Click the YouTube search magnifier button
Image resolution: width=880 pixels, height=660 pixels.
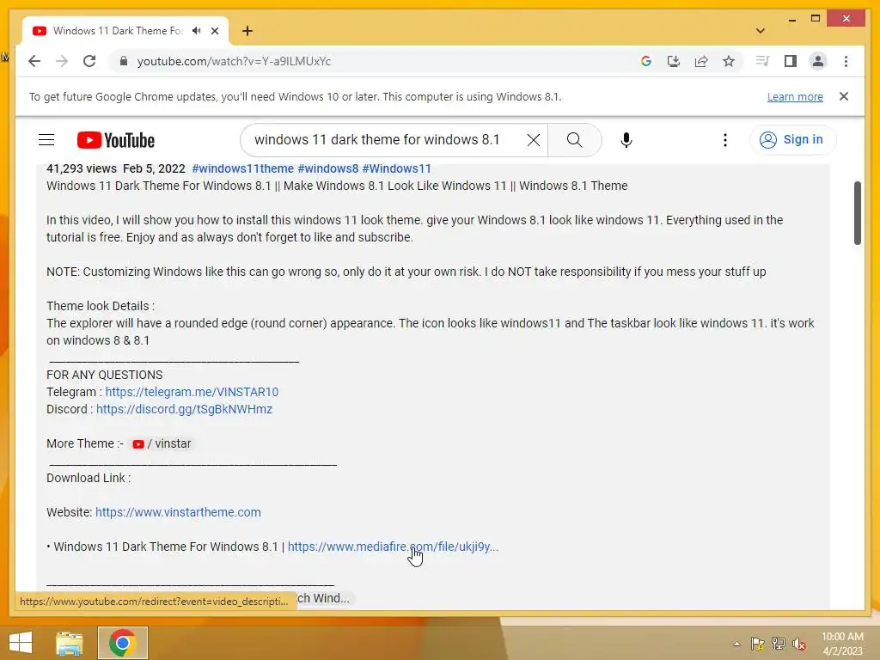tap(575, 140)
